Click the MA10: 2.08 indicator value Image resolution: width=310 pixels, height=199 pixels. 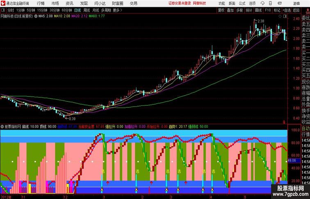[x=62, y=16]
